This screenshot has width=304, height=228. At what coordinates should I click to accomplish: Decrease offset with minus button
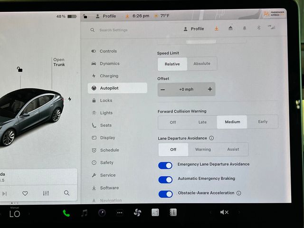click(163, 90)
